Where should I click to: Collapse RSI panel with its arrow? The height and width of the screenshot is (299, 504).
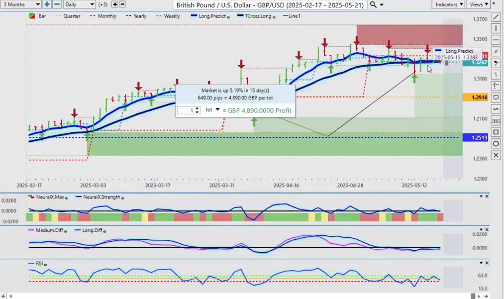(481, 263)
